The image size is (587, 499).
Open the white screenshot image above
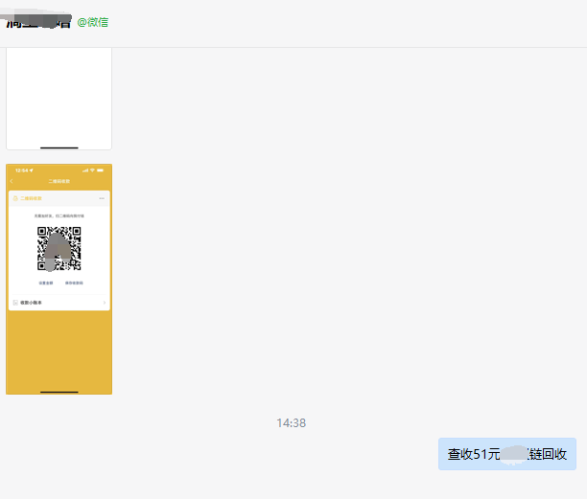tap(59, 99)
